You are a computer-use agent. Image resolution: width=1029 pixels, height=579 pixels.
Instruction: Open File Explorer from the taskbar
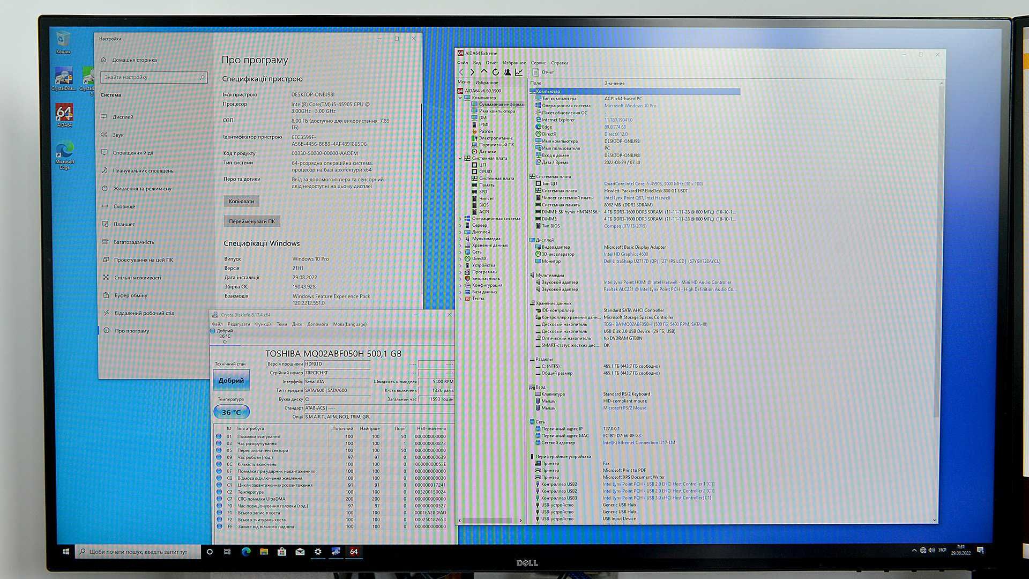264,552
